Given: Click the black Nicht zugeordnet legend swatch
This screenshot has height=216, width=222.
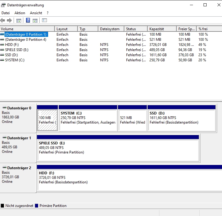Looking at the screenshot, I should coord(2,206).
